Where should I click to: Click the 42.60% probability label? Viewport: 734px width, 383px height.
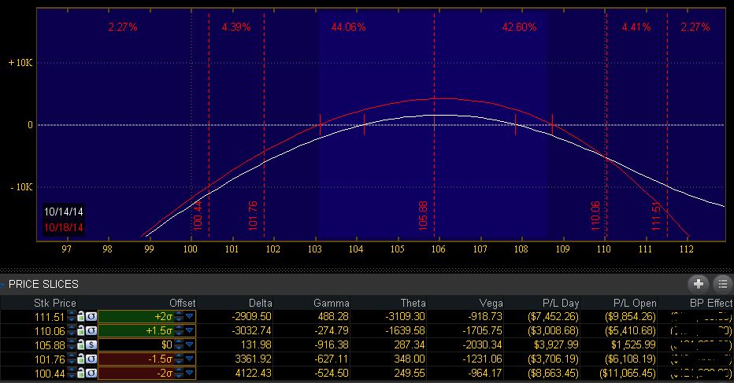point(519,27)
